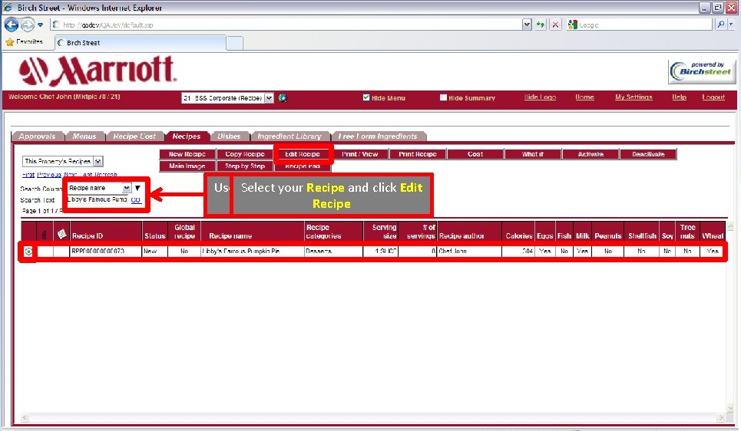Click the horizontal scrollbar at page bottom
Viewport: 741px width, 431px height.
pyautogui.click(x=373, y=417)
